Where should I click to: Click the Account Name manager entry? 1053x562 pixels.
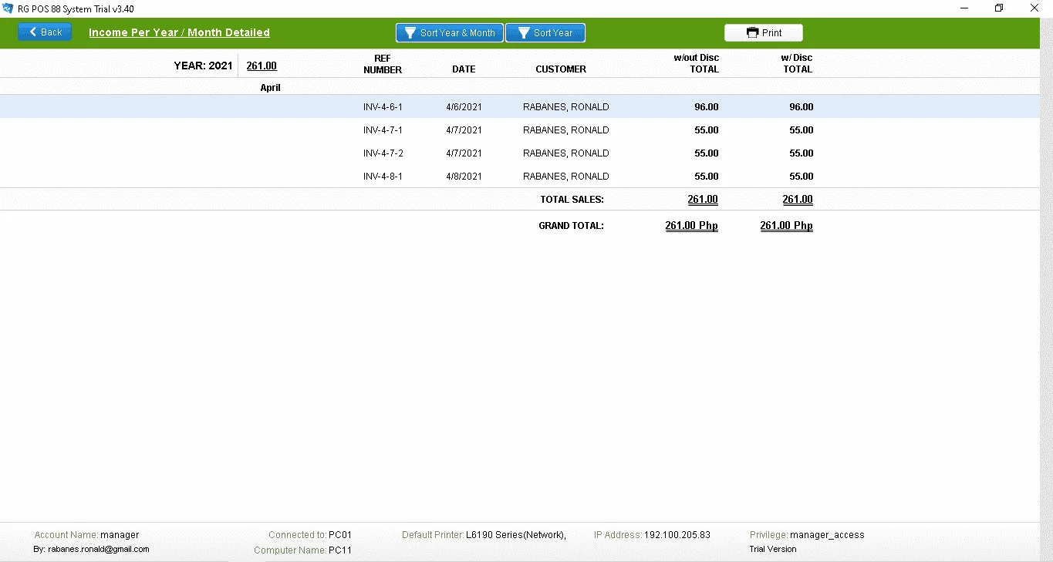[x=87, y=534]
